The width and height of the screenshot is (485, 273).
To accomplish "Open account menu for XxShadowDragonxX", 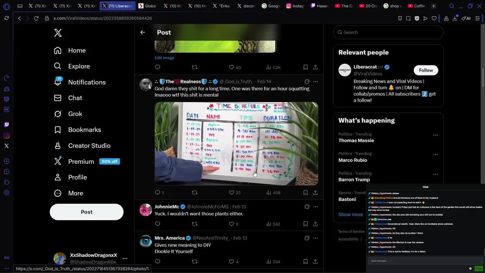I will pos(125,259).
